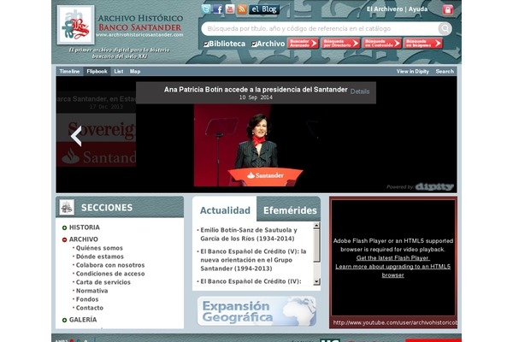Viewport: 513px width, 342px height.
Task: Open Quiénes somos menu item
Action: tap(99, 248)
